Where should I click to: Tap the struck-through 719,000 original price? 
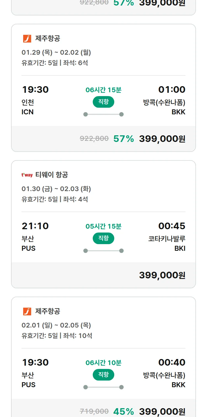94,411
